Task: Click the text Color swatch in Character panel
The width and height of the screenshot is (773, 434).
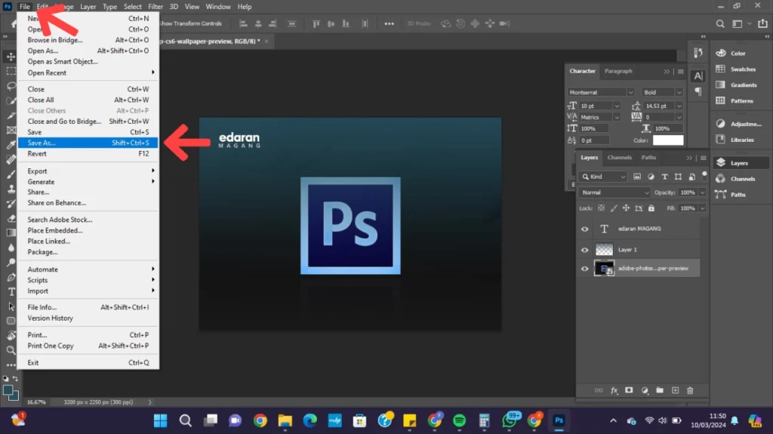Action: 668,140
